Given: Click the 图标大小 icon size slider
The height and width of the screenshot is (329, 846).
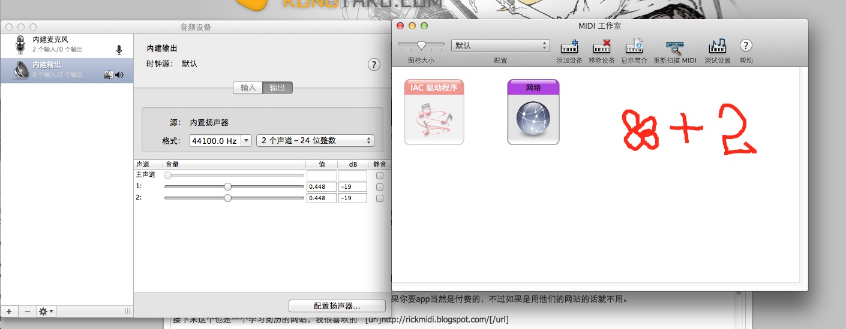Looking at the screenshot, I should pos(421,45).
